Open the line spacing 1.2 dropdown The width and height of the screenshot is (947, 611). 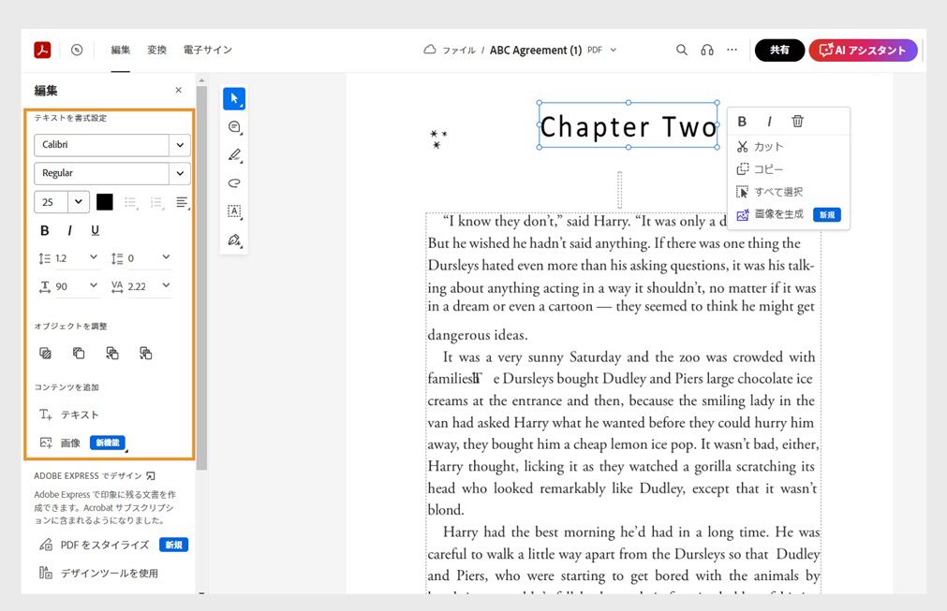click(68, 257)
